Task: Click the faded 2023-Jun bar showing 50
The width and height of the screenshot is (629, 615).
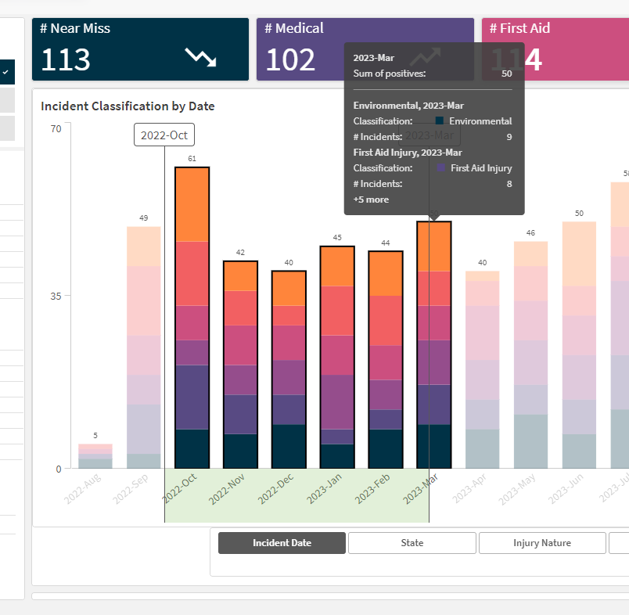Action: point(580,344)
